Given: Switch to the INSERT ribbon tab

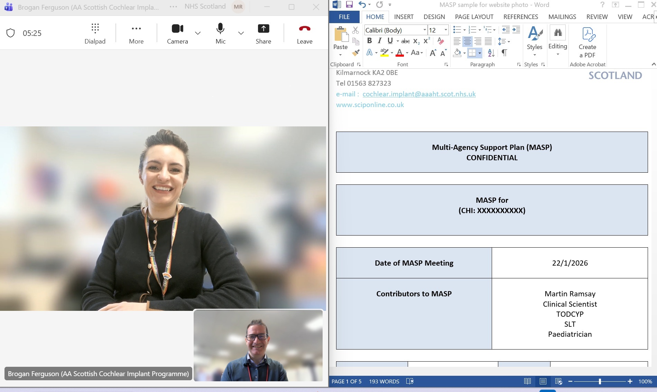Looking at the screenshot, I should (404, 17).
